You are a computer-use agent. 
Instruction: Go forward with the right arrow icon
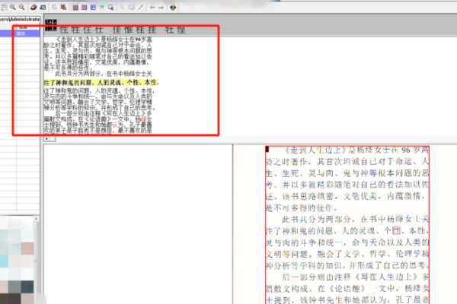[x=161, y=8]
